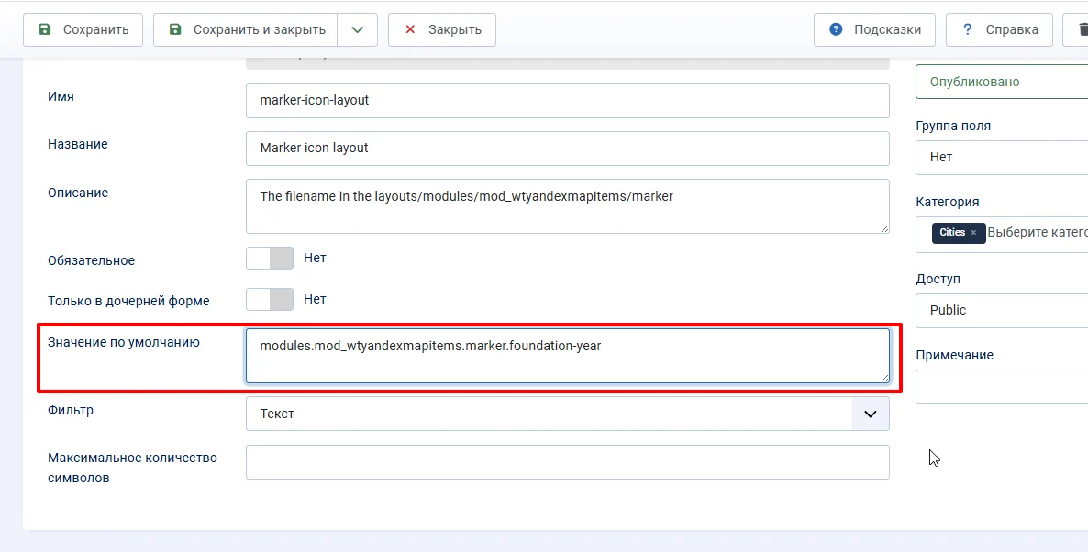Click the Закрыть button
The height and width of the screenshot is (552, 1088).
[442, 30]
